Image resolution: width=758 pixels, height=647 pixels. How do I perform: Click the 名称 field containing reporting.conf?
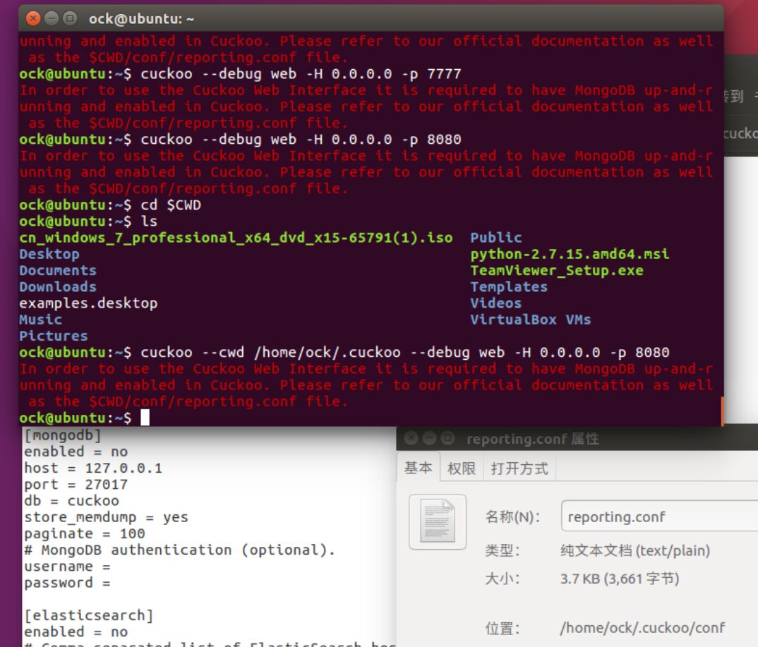coord(659,516)
